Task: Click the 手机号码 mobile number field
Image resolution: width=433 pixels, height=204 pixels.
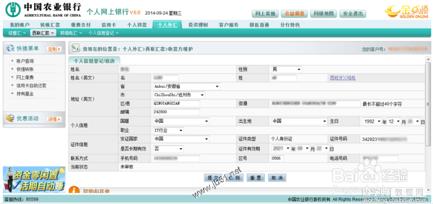Action: pyautogui.click(x=176, y=159)
